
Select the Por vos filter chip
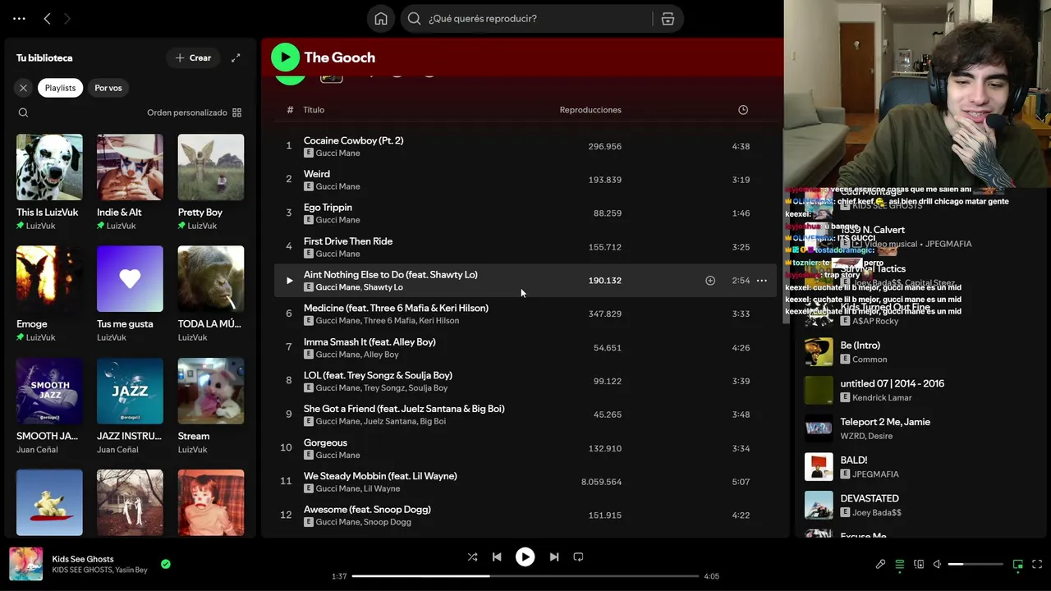[108, 88]
